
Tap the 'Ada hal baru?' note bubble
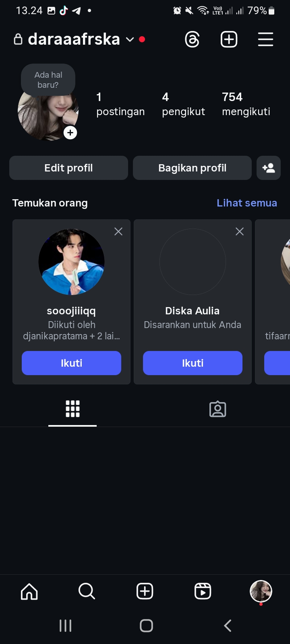[48, 80]
